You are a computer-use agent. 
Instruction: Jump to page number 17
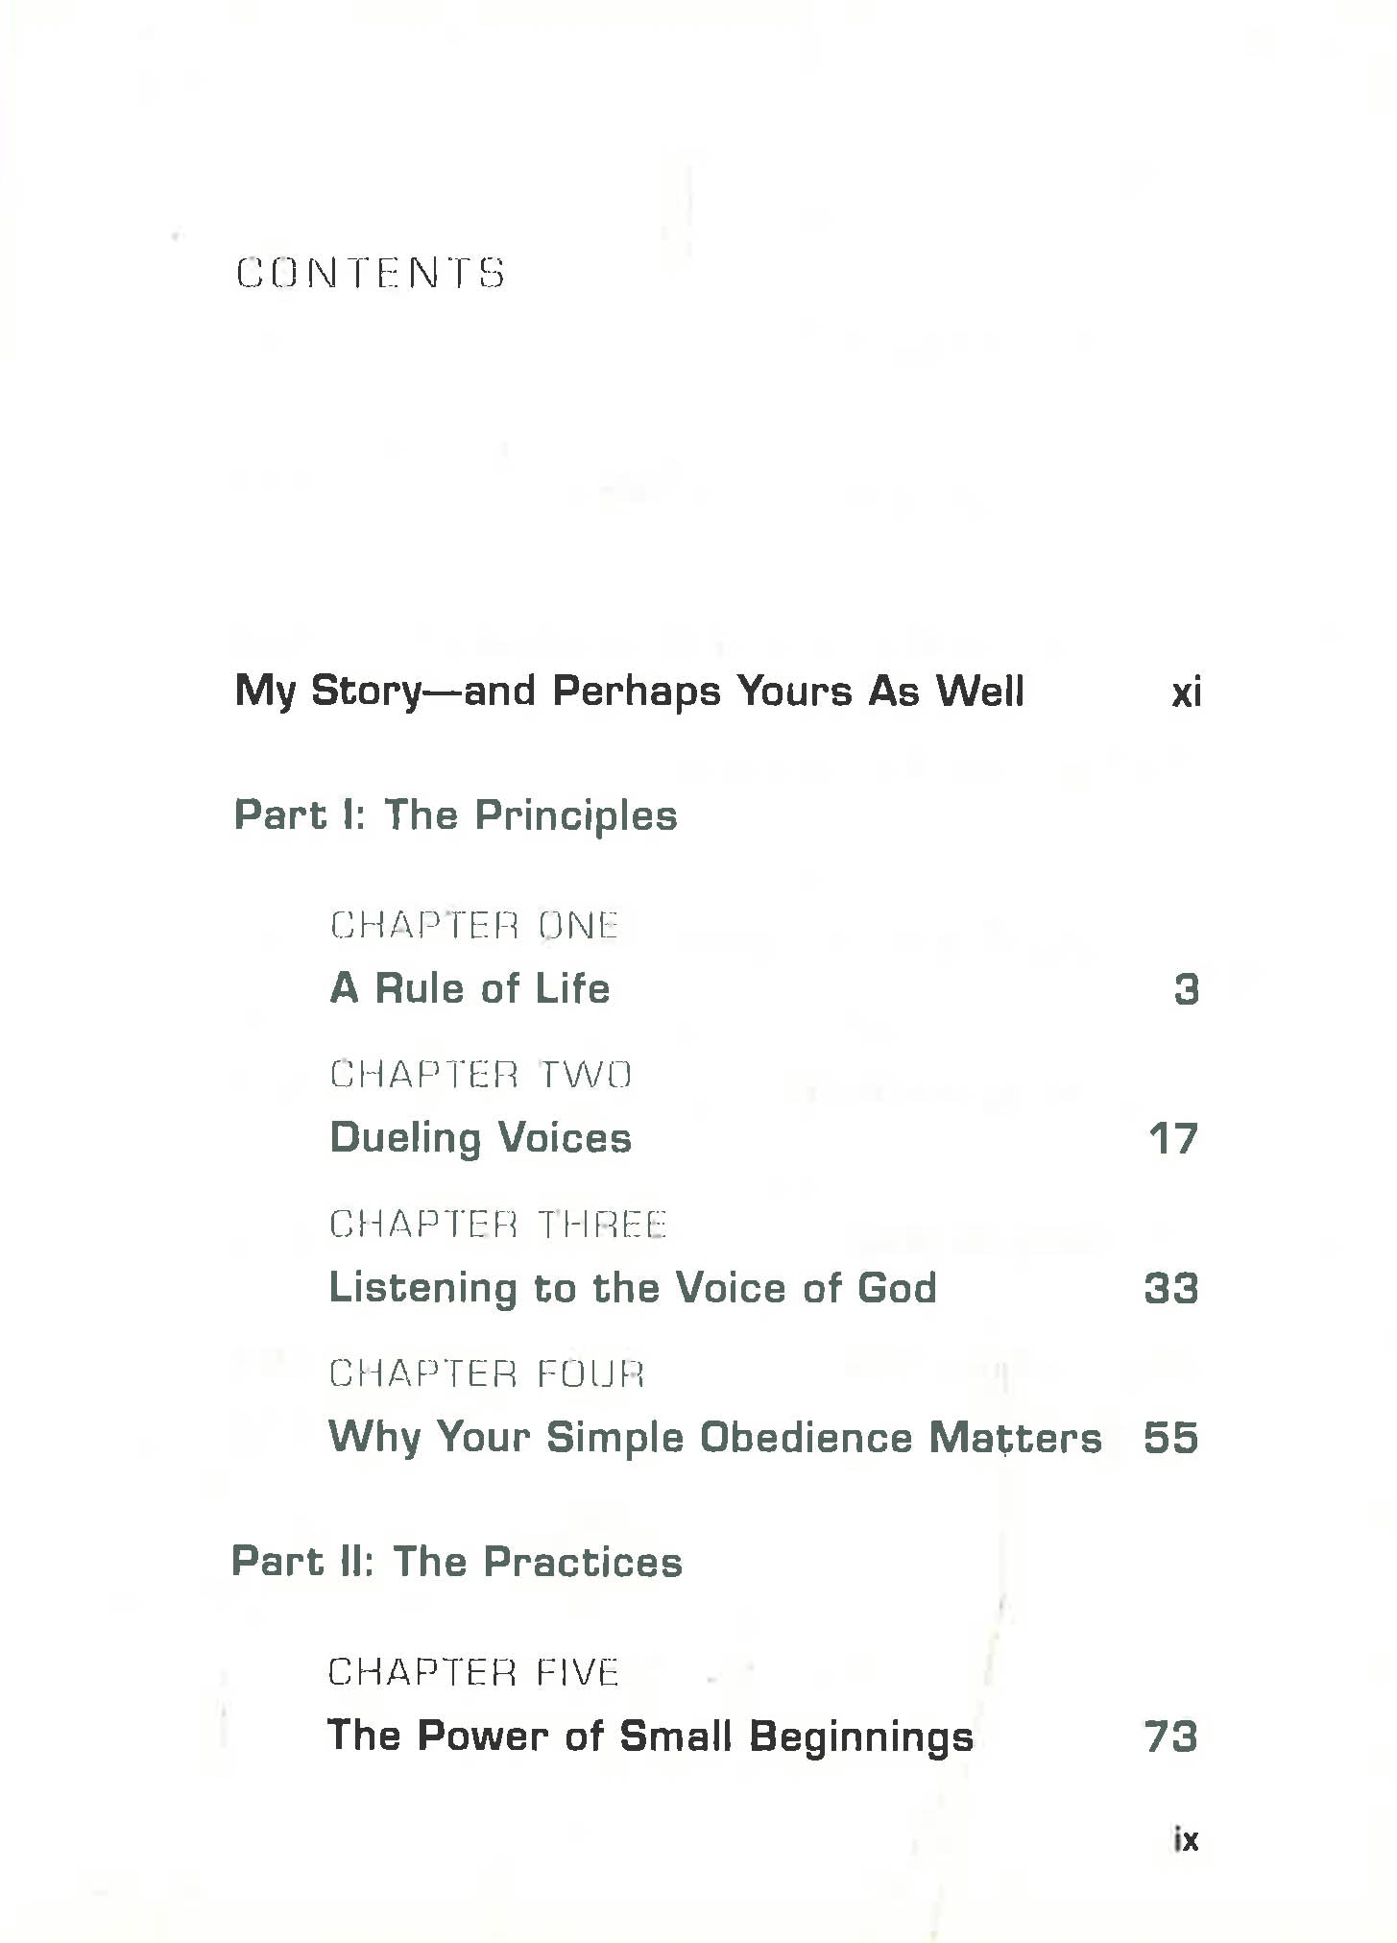pyautogui.click(x=1173, y=1139)
